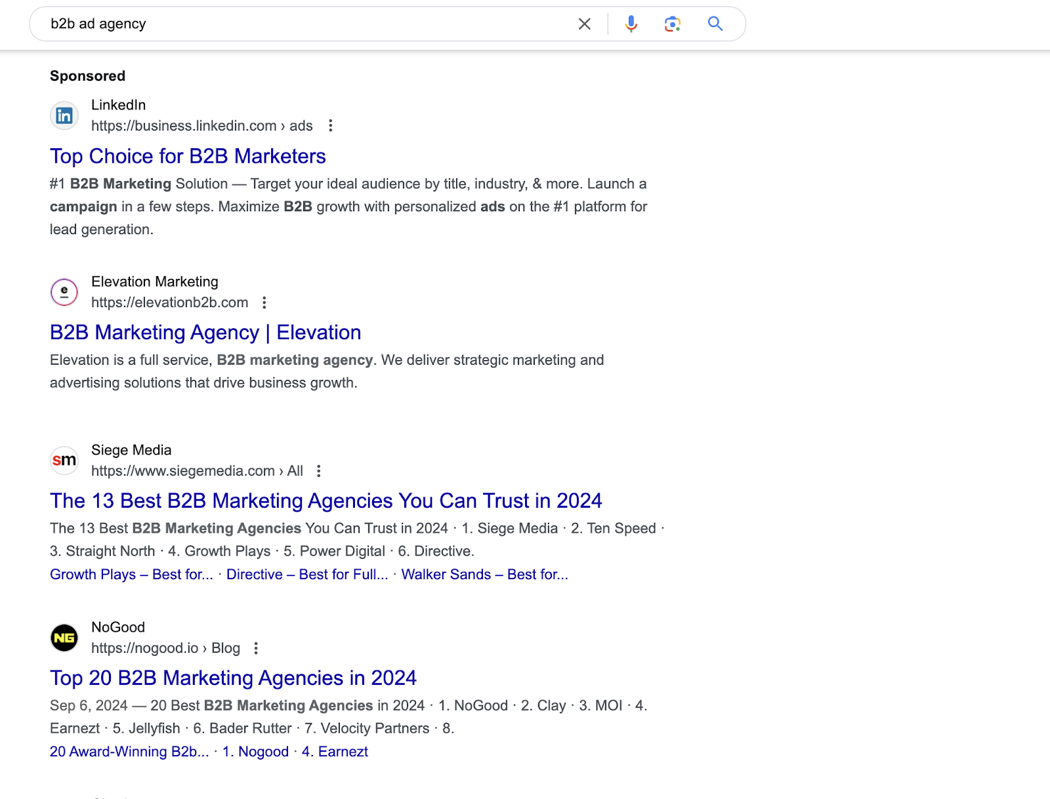Click the Siege Media site name
1050x799 pixels.
point(131,450)
